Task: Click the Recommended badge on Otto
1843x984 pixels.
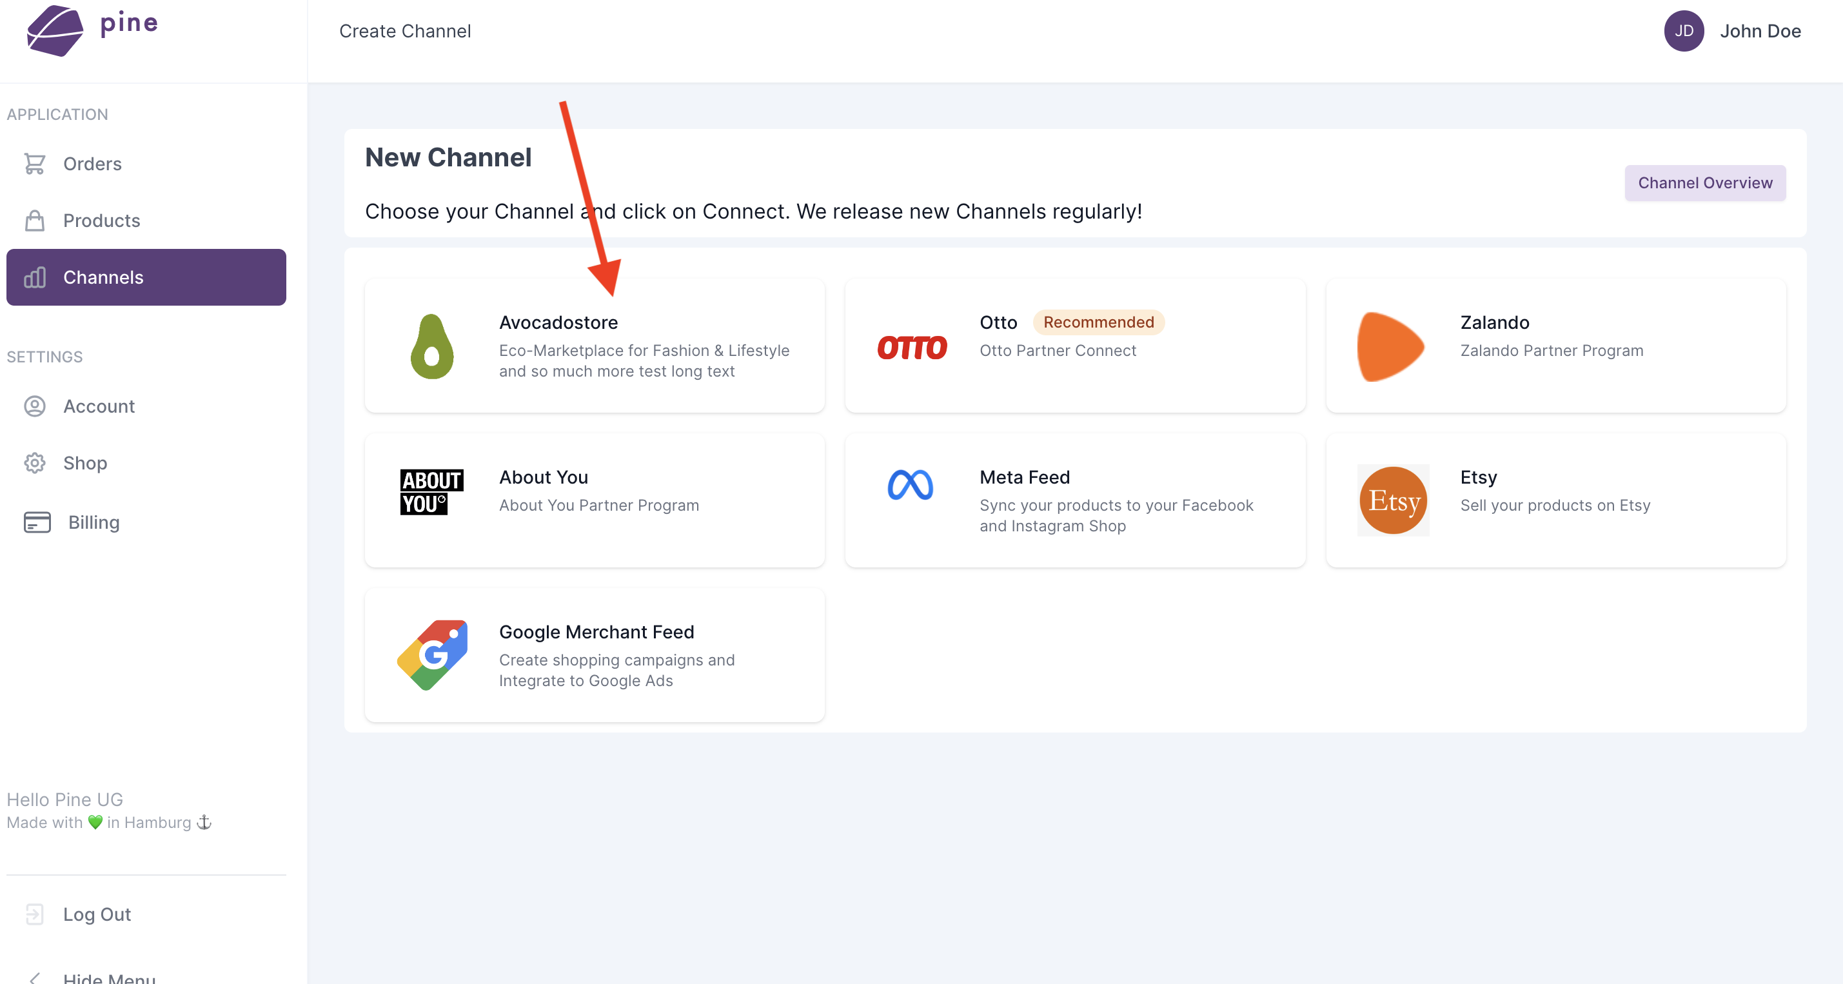Action: (1098, 322)
